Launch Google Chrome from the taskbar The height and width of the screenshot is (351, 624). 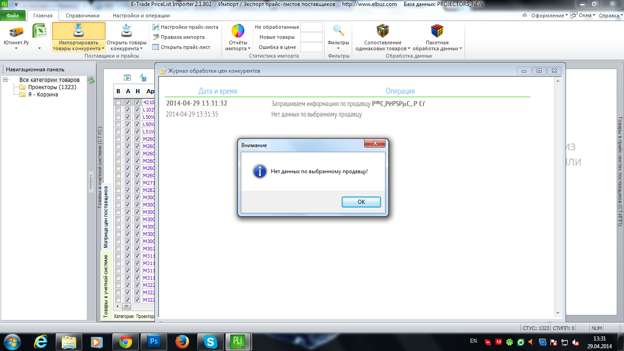[x=125, y=341]
